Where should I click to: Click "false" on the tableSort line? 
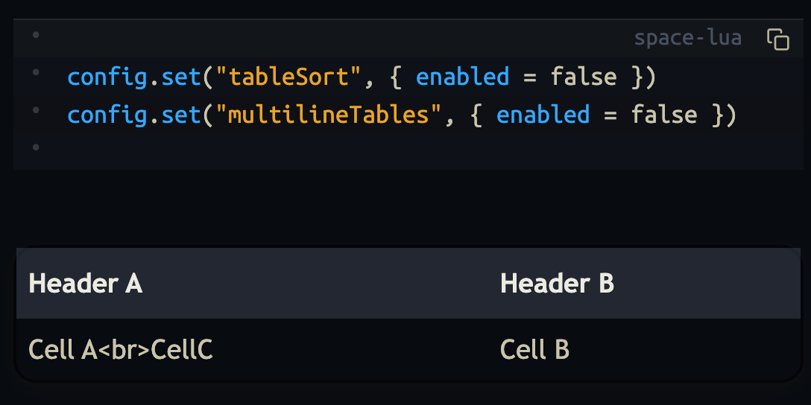584,77
